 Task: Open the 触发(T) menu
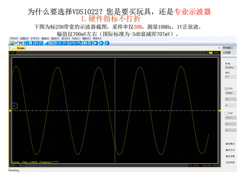(x=55, y=38)
